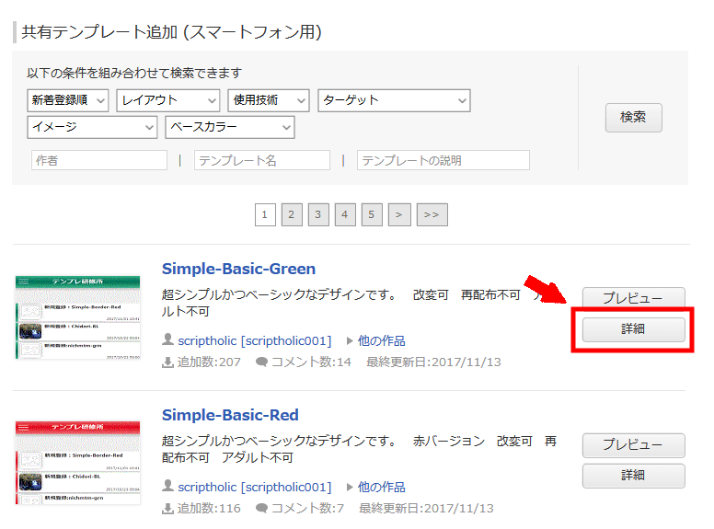714x529 pixels.
Task: Open author scriptholic link under Simple-Basic-Green
Action: (x=255, y=341)
